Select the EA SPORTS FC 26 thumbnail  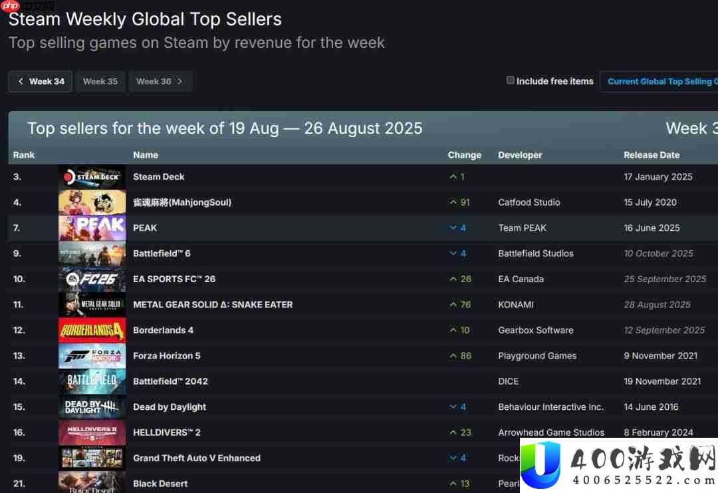tap(92, 279)
